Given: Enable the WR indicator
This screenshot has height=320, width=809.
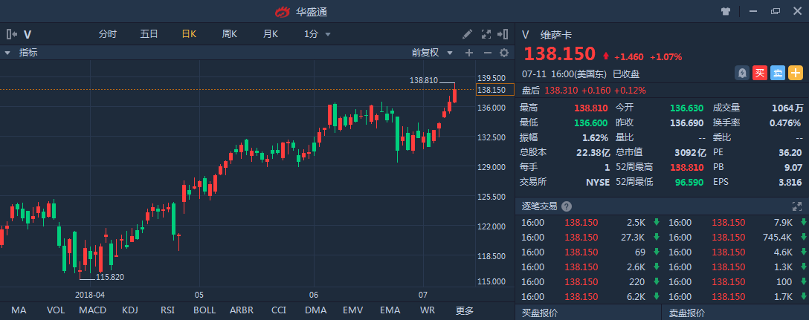Looking at the screenshot, I should 428,310.
